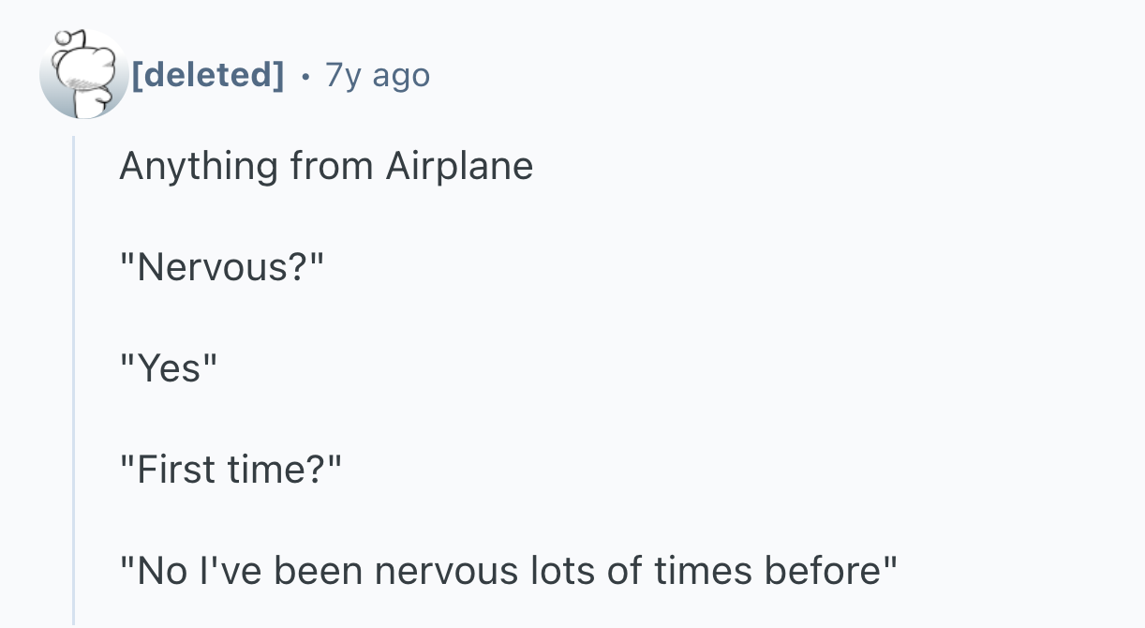Click the "7y ago" timestamp
Viewport: 1145px width, 628px height.
coord(377,75)
